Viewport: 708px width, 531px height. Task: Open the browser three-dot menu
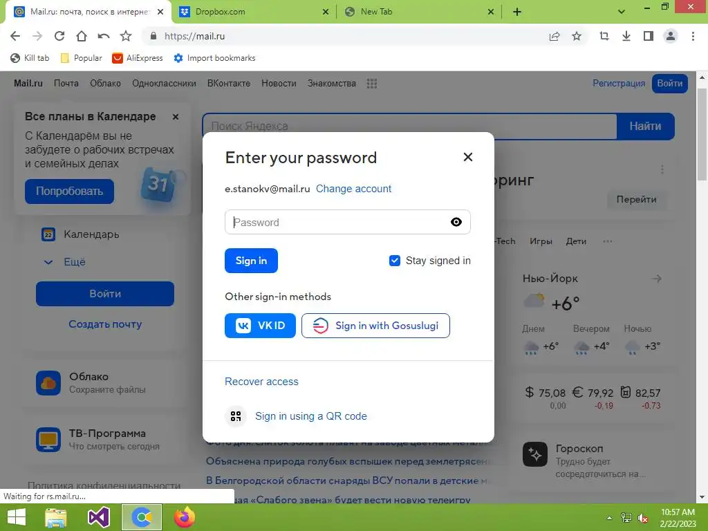[x=693, y=36]
